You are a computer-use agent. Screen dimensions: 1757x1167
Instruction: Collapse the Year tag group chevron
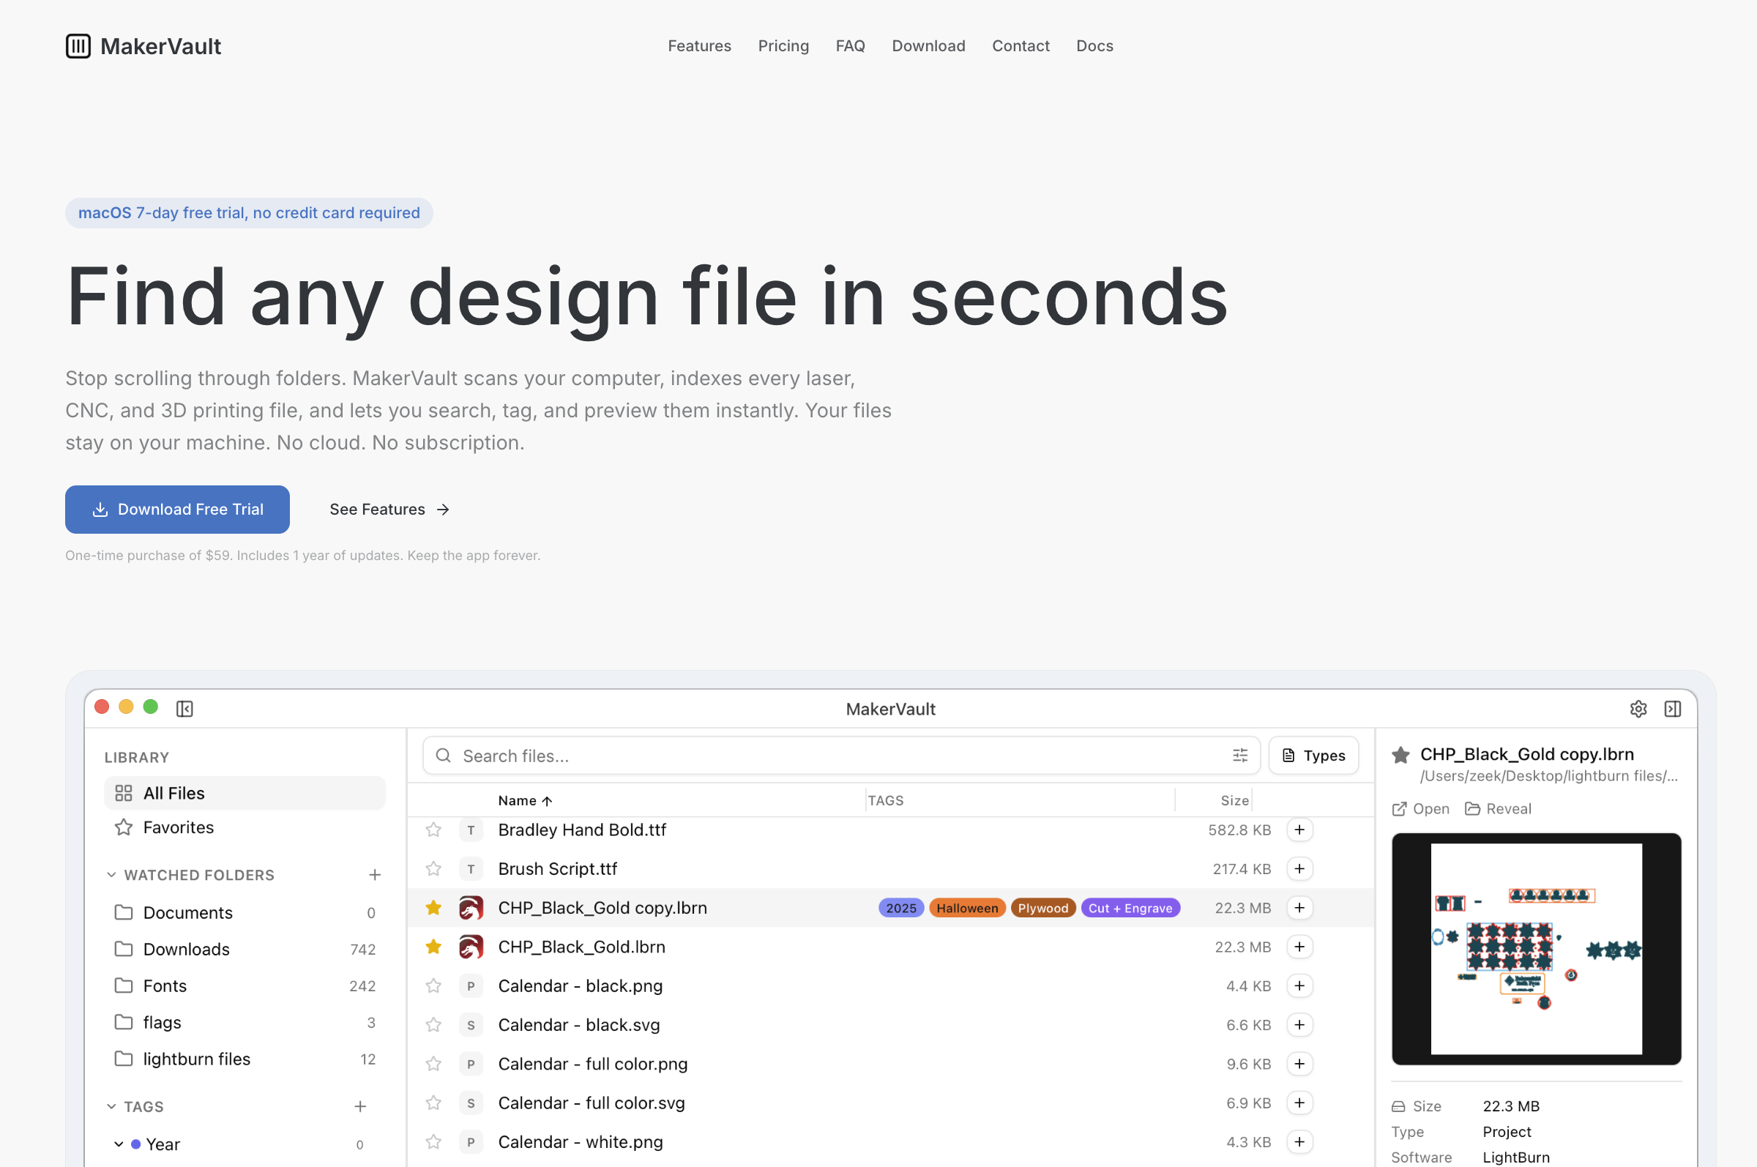pos(119,1144)
